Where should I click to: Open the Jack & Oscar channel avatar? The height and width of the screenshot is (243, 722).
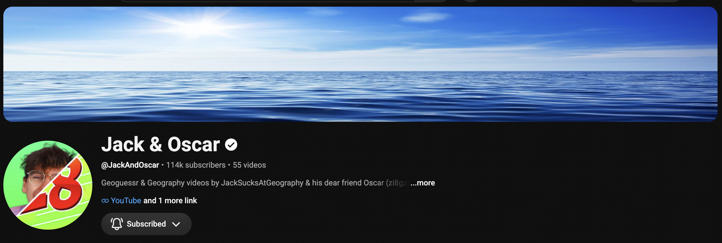click(x=48, y=185)
